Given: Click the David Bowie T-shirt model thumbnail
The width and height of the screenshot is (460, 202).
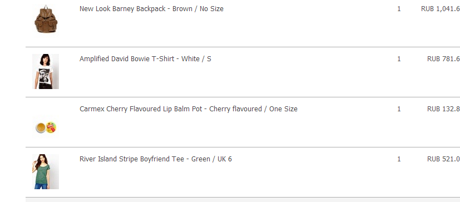Looking at the screenshot, I should tap(46, 71).
